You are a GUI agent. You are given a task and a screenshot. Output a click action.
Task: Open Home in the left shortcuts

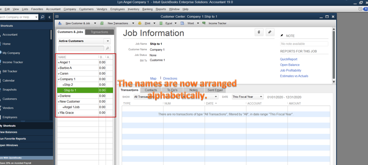(7, 44)
